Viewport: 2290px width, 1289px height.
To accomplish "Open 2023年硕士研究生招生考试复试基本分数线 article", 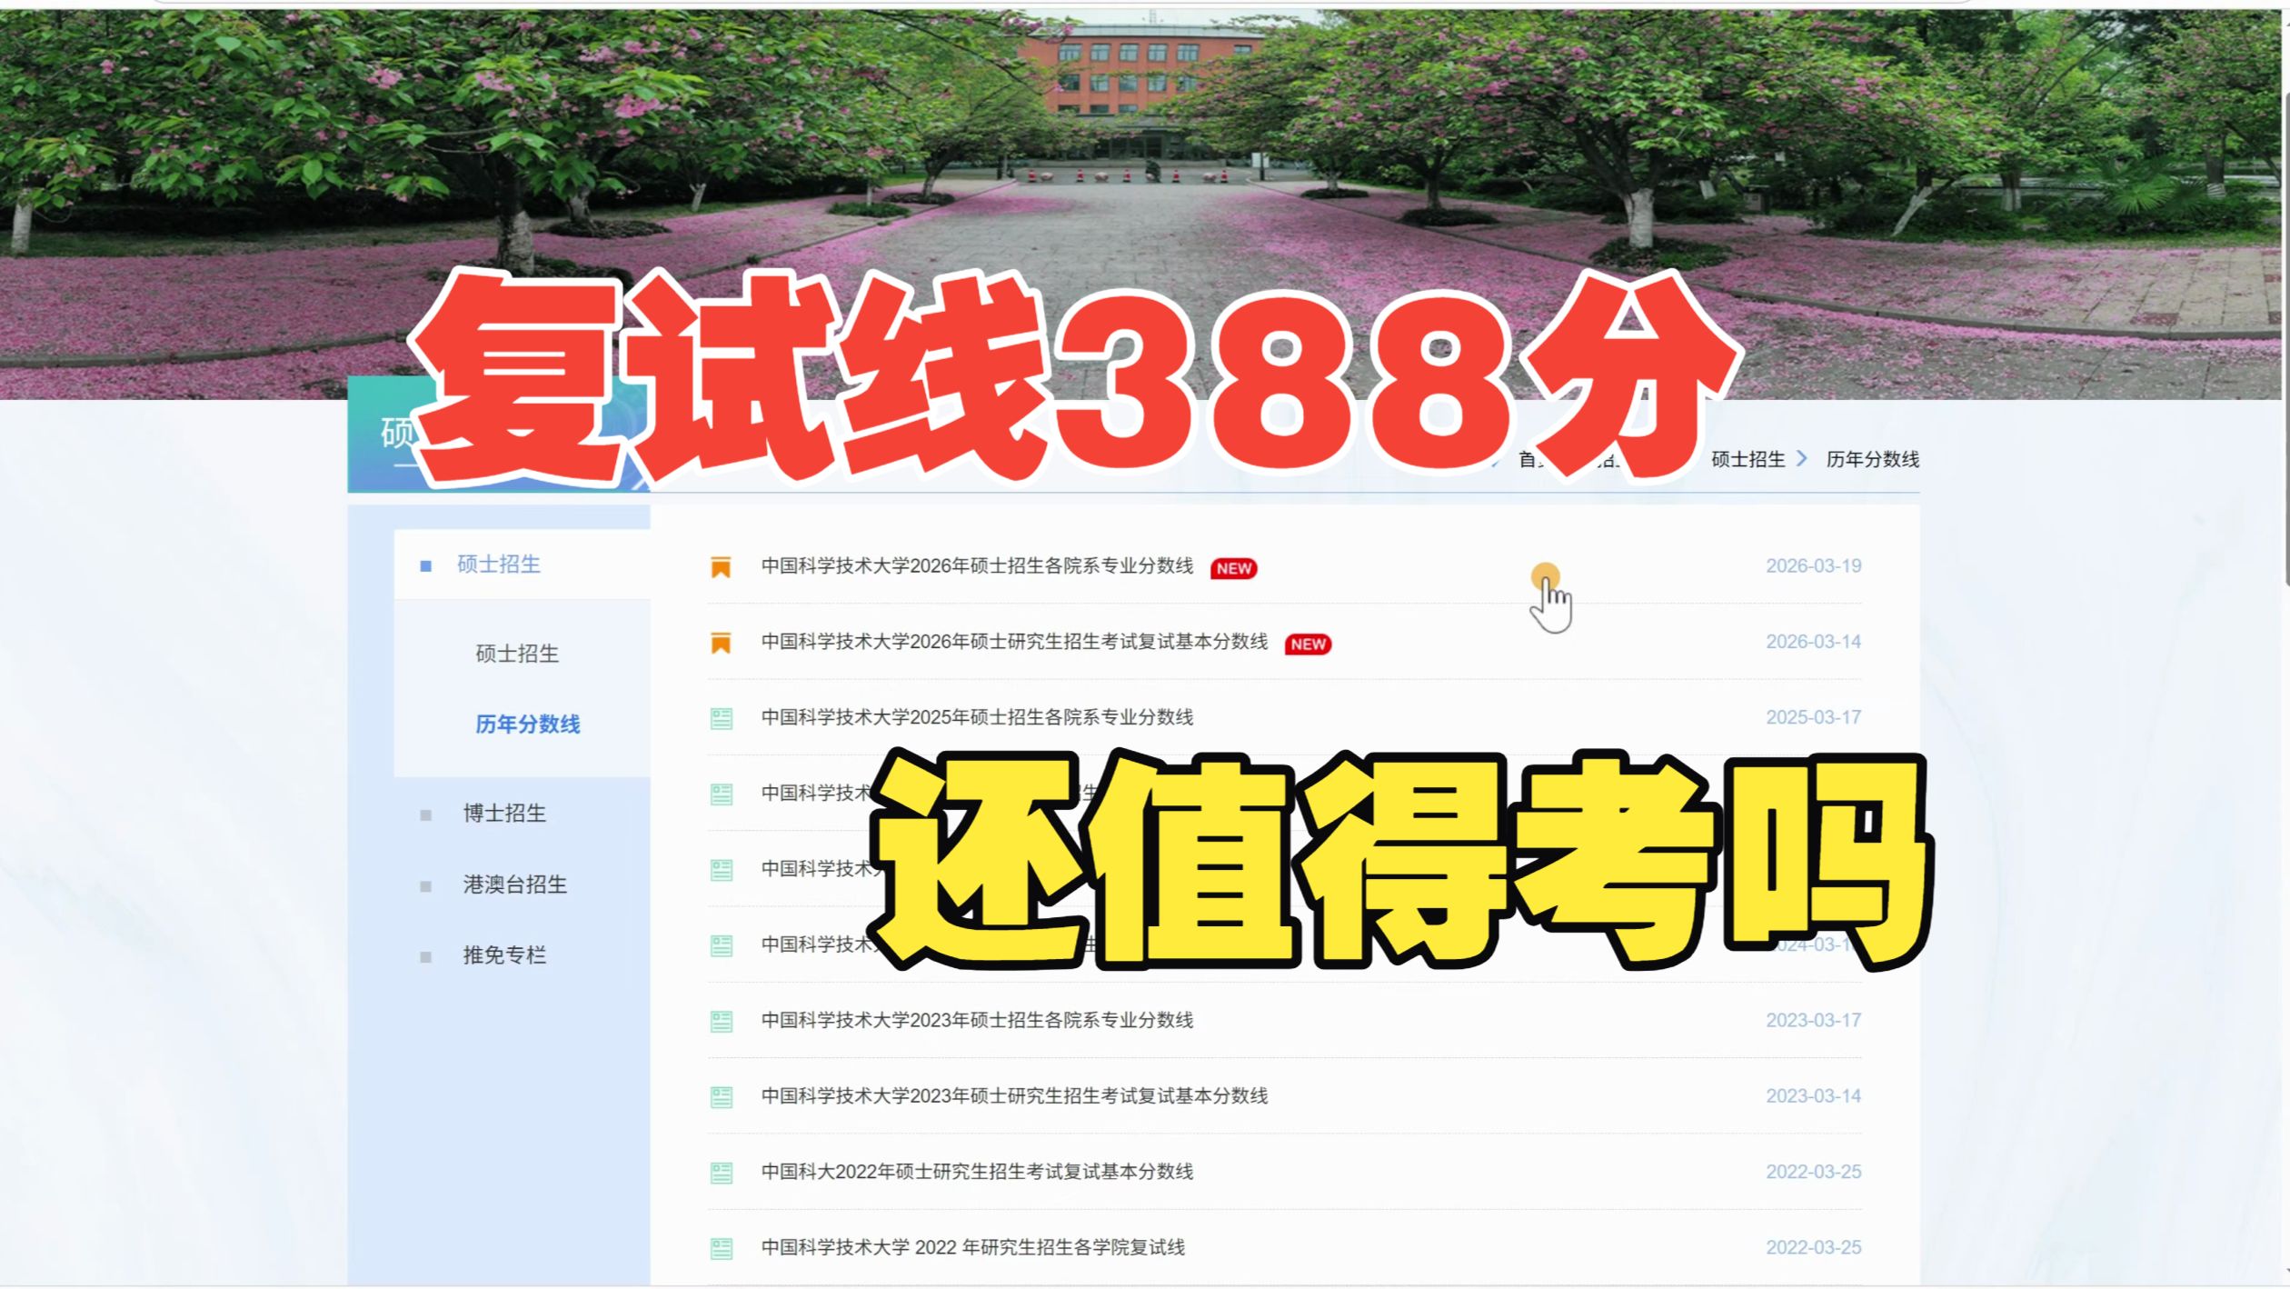I will (x=1014, y=1096).
